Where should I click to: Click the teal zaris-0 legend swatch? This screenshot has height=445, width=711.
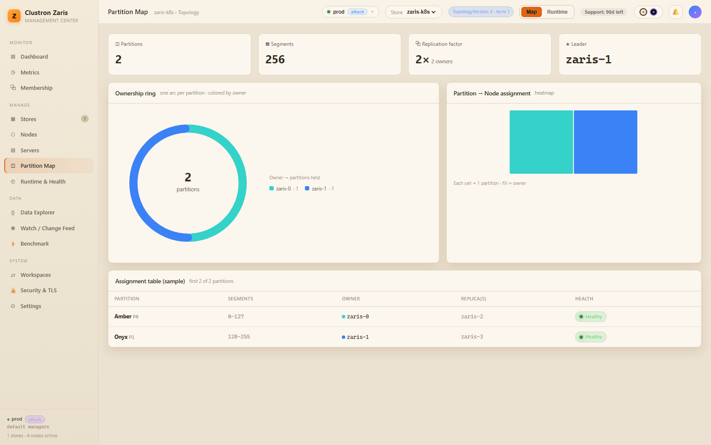pyautogui.click(x=272, y=188)
